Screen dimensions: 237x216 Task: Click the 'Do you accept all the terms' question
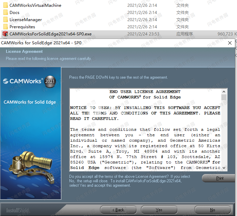(x=129, y=181)
